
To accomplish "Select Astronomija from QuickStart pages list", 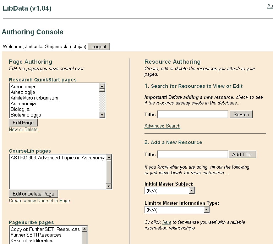I will point(23,103).
